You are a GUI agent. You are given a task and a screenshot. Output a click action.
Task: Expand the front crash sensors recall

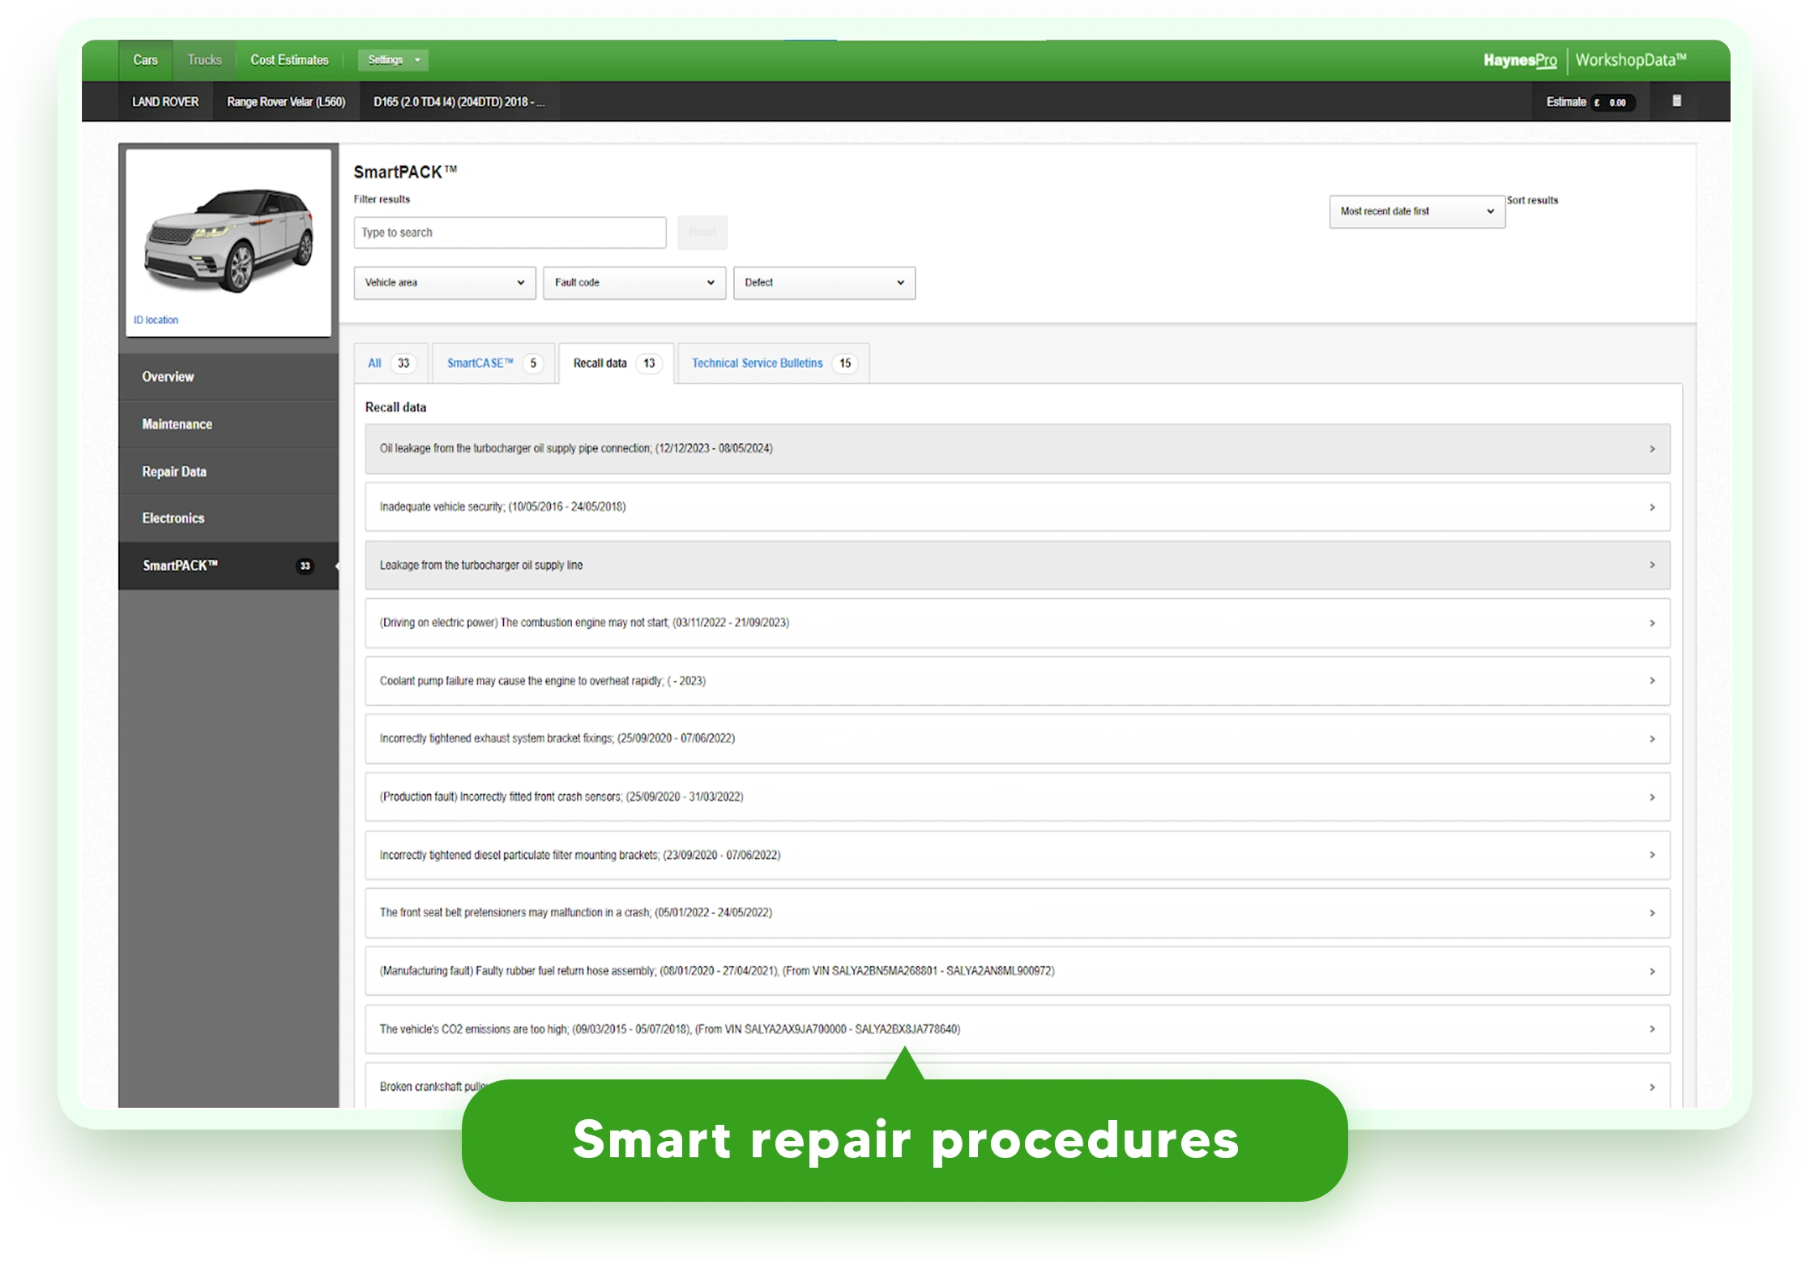1017,797
